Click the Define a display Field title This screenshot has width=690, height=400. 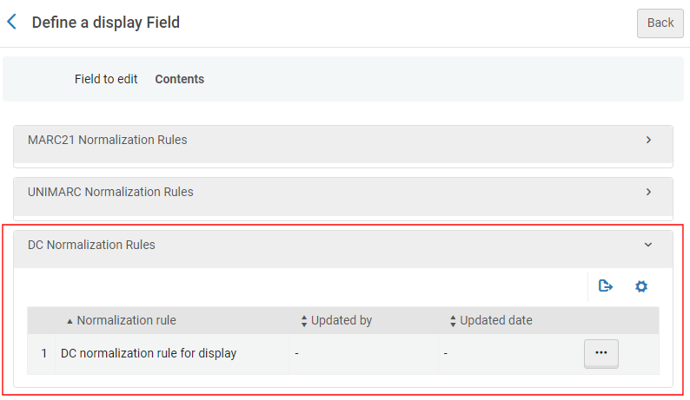click(x=106, y=23)
